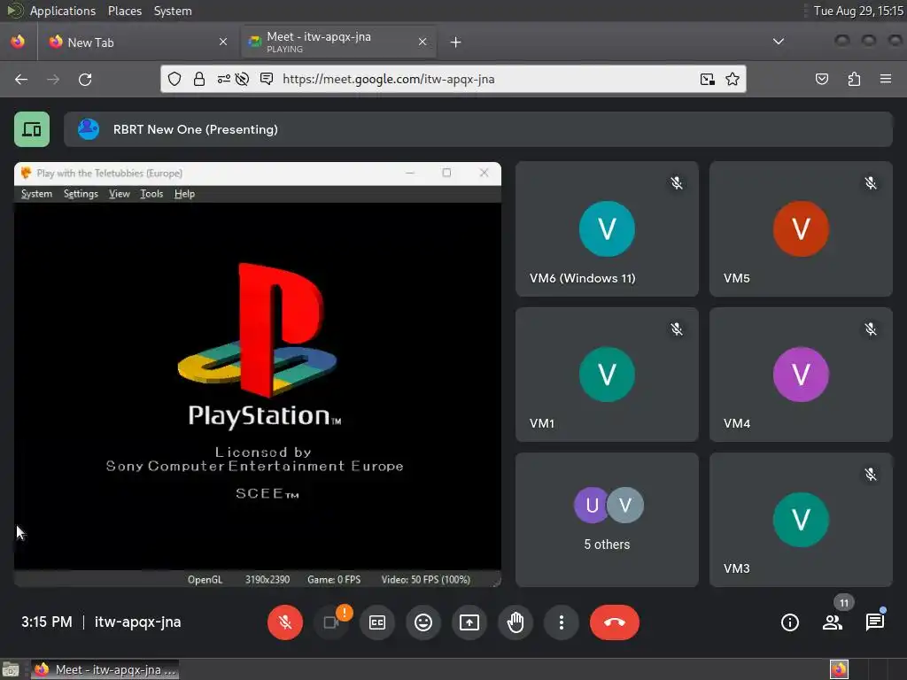This screenshot has width=907, height=680.
Task: Click the Present now button
Action: click(x=469, y=622)
